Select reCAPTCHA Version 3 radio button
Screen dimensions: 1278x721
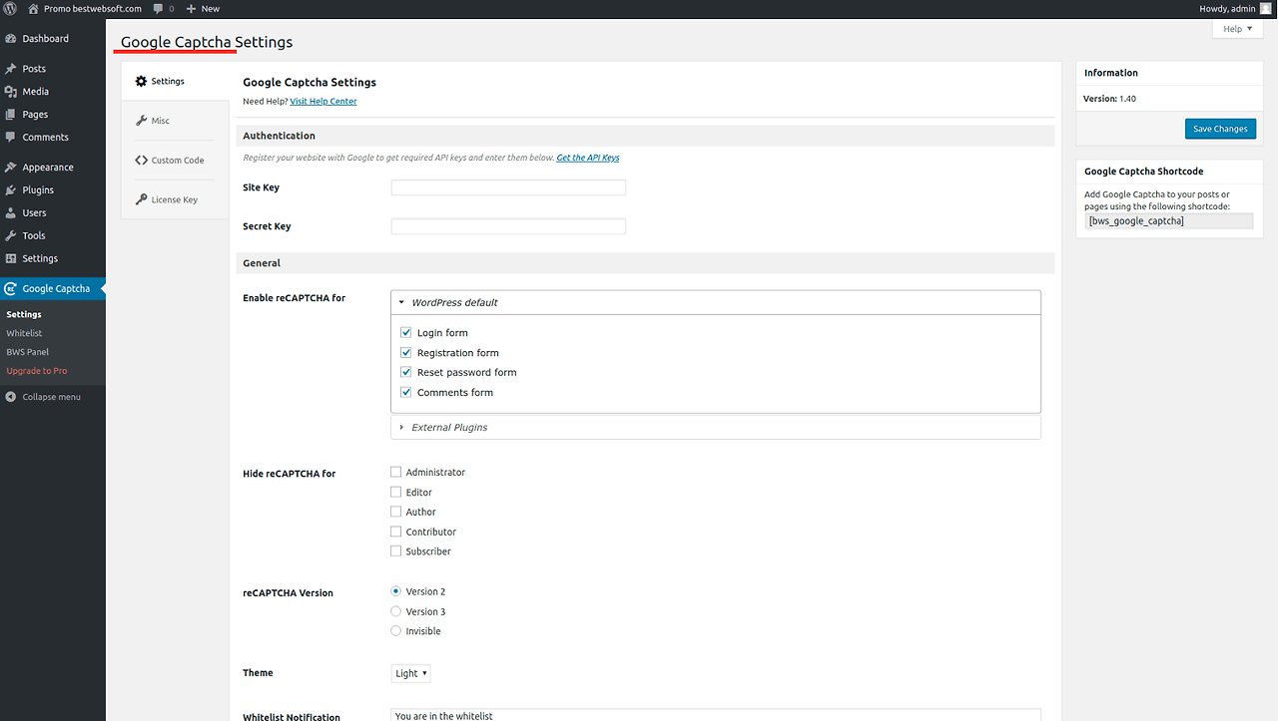[x=396, y=611]
